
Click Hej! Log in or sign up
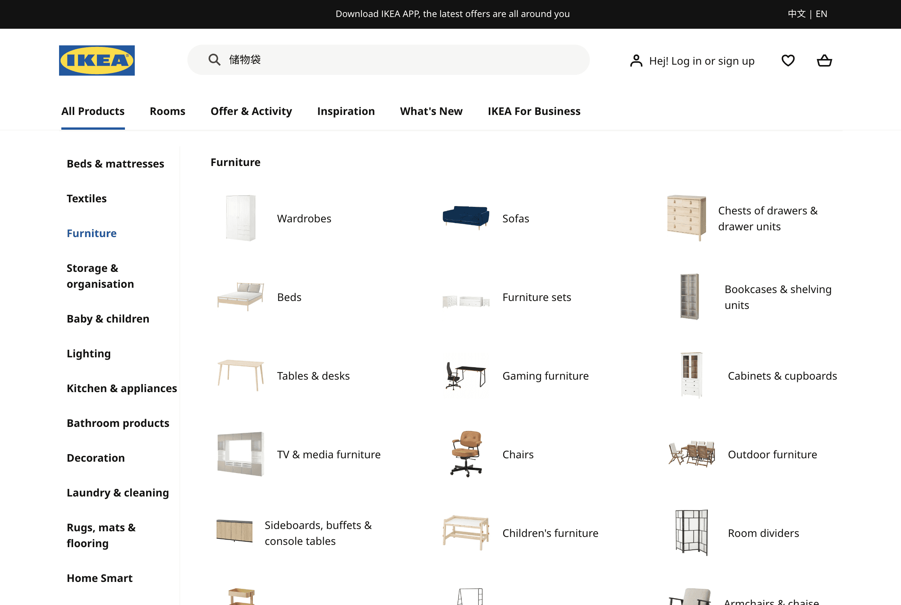[x=701, y=61]
